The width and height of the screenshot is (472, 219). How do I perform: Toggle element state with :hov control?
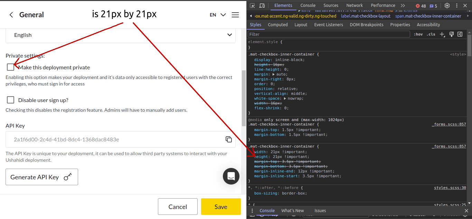[x=418, y=34]
